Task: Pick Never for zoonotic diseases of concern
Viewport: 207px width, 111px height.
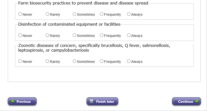Action: 20,61
